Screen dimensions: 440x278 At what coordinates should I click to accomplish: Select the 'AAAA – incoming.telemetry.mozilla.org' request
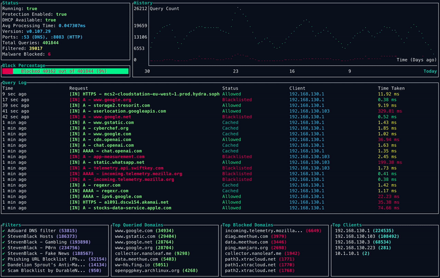[220, 174]
